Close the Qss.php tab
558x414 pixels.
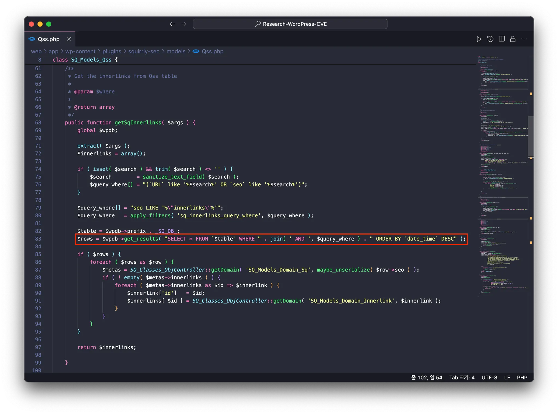(x=69, y=39)
